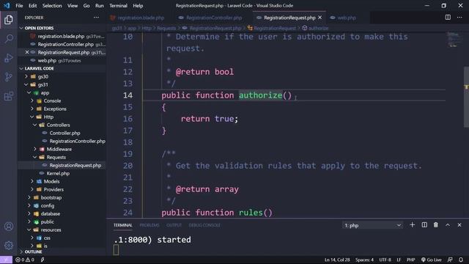Expand the Middleware folder
Viewport: 469px width, 264px height.
click(x=59, y=149)
